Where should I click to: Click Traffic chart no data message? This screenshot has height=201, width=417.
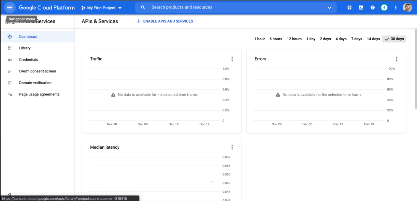pyautogui.click(x=154, y=95)
